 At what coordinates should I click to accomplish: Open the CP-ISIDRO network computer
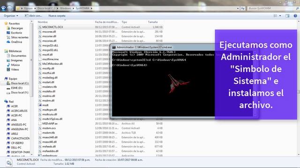click(17, 143)
